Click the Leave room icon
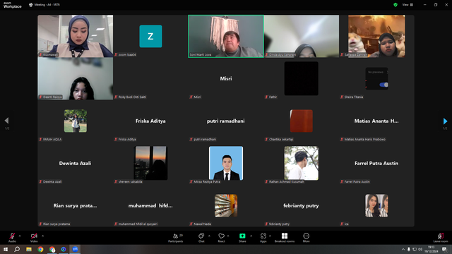This screenshot has height=254, width=452. (x=441, y=236)
